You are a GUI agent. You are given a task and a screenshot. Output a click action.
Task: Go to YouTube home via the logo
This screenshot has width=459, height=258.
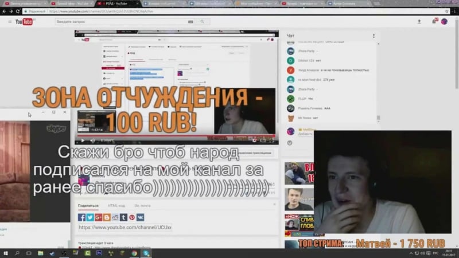(x=25, y=22)
